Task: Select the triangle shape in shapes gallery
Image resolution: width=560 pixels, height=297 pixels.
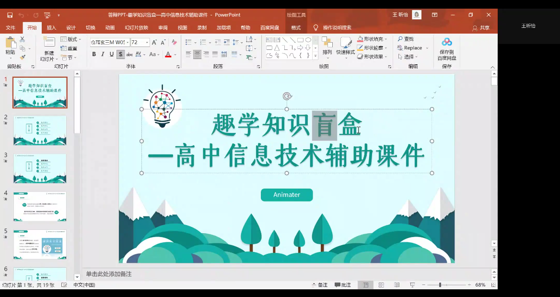Action: (x=277, y=48)
